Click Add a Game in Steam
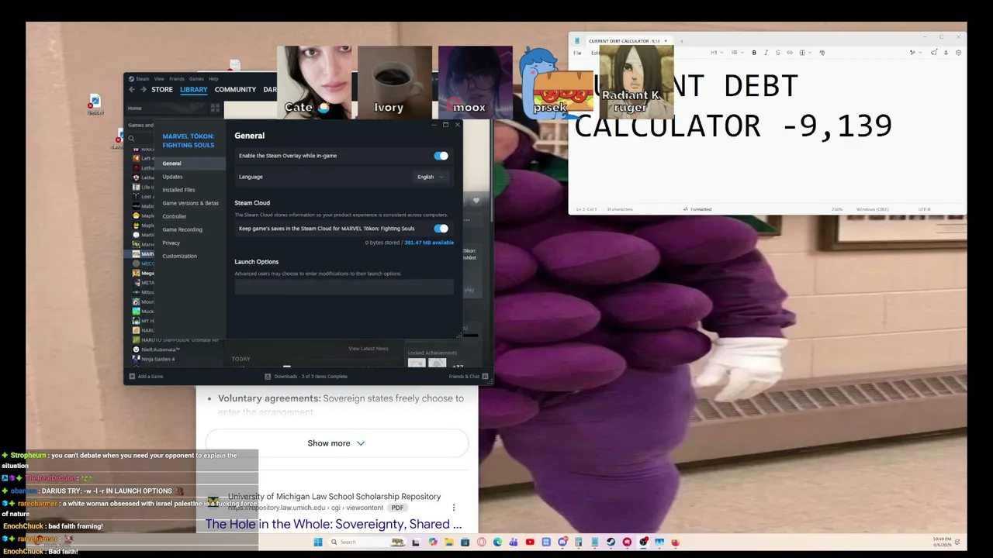The width and height of the screenshot is (993, 558). point(146,377)
